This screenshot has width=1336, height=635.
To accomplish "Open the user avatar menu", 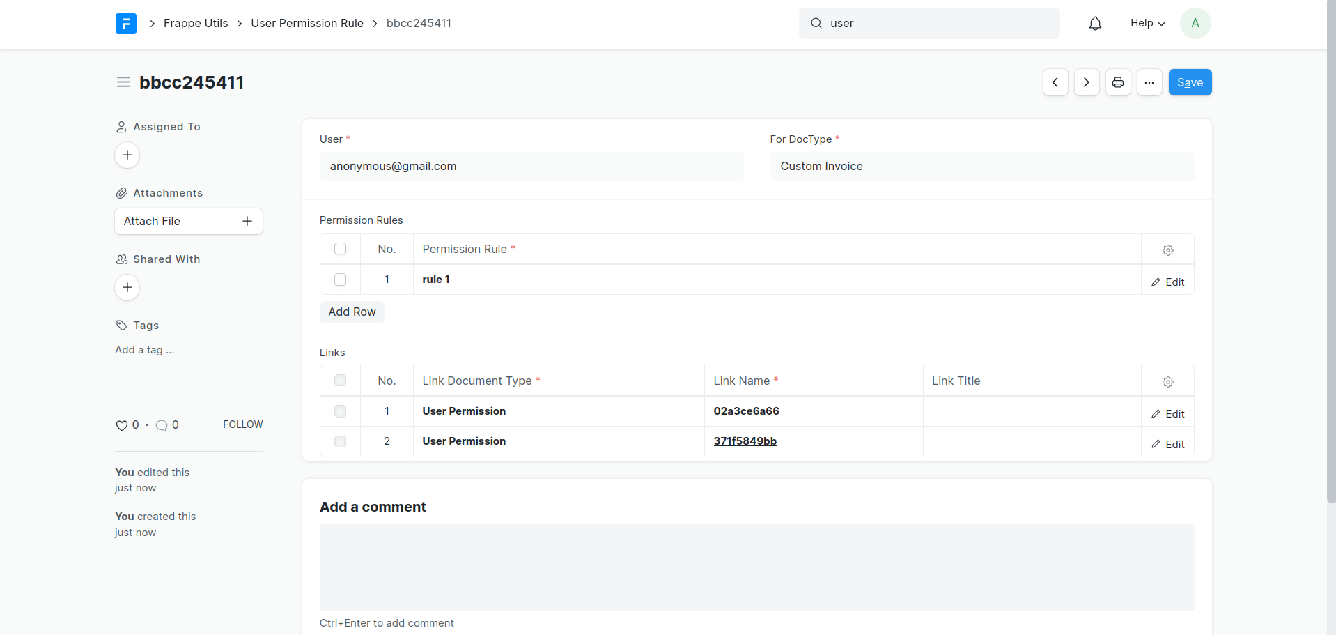I will [1195, 24].
